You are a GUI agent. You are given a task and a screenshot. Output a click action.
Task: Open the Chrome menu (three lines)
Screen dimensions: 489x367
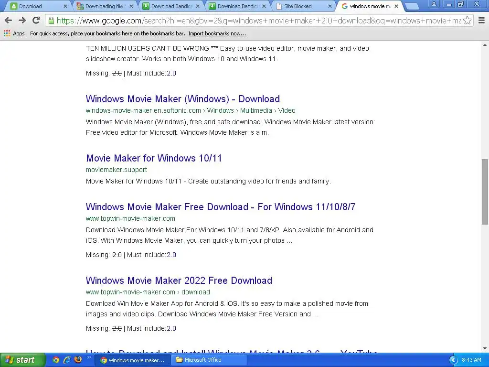[x=481, y=21]
